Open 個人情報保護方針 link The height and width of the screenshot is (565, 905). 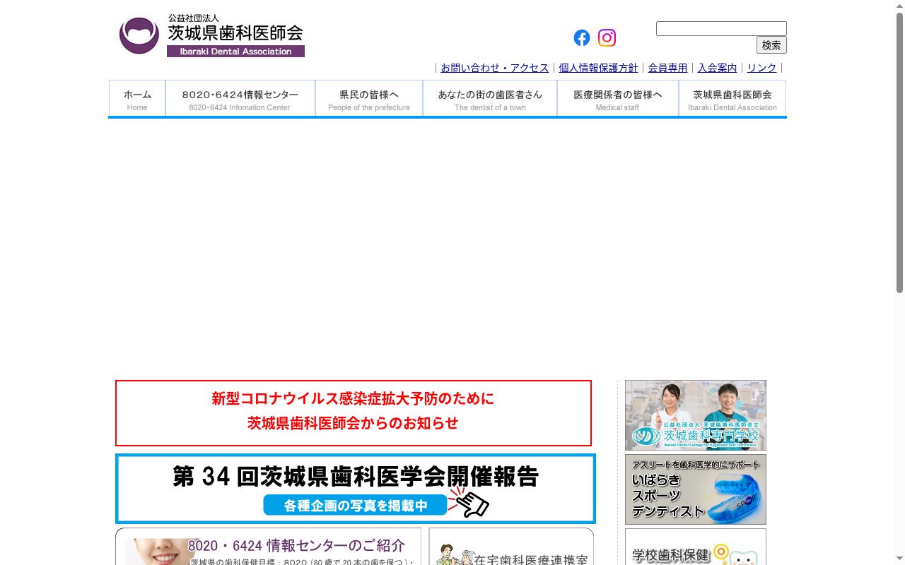pos(598,68)
